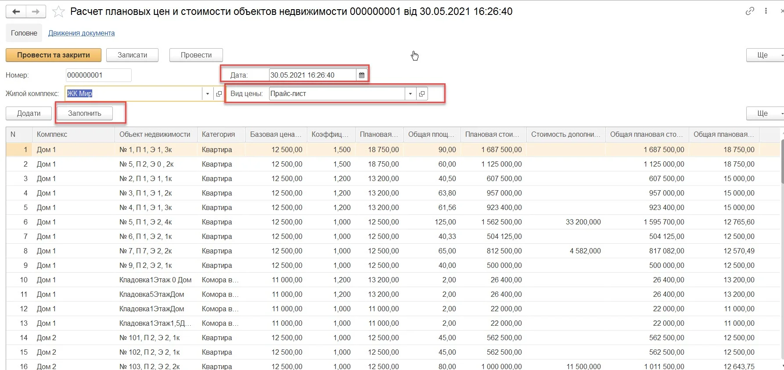Open Движения документа link
Viewport: 784px width, 370px height.
[x=81, y=33]
